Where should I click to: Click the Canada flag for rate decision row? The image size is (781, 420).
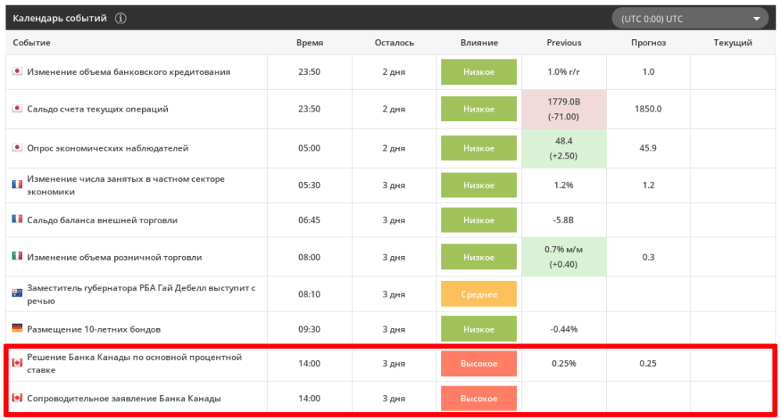[x=16, y=363]
